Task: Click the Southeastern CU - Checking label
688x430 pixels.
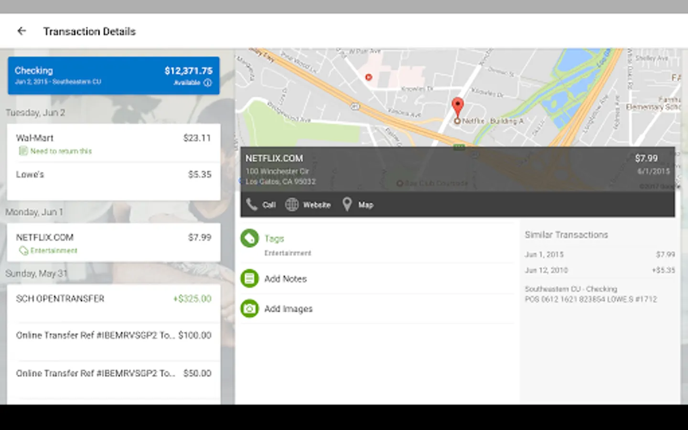Action: pyautogui.click(x=571, y=289)
